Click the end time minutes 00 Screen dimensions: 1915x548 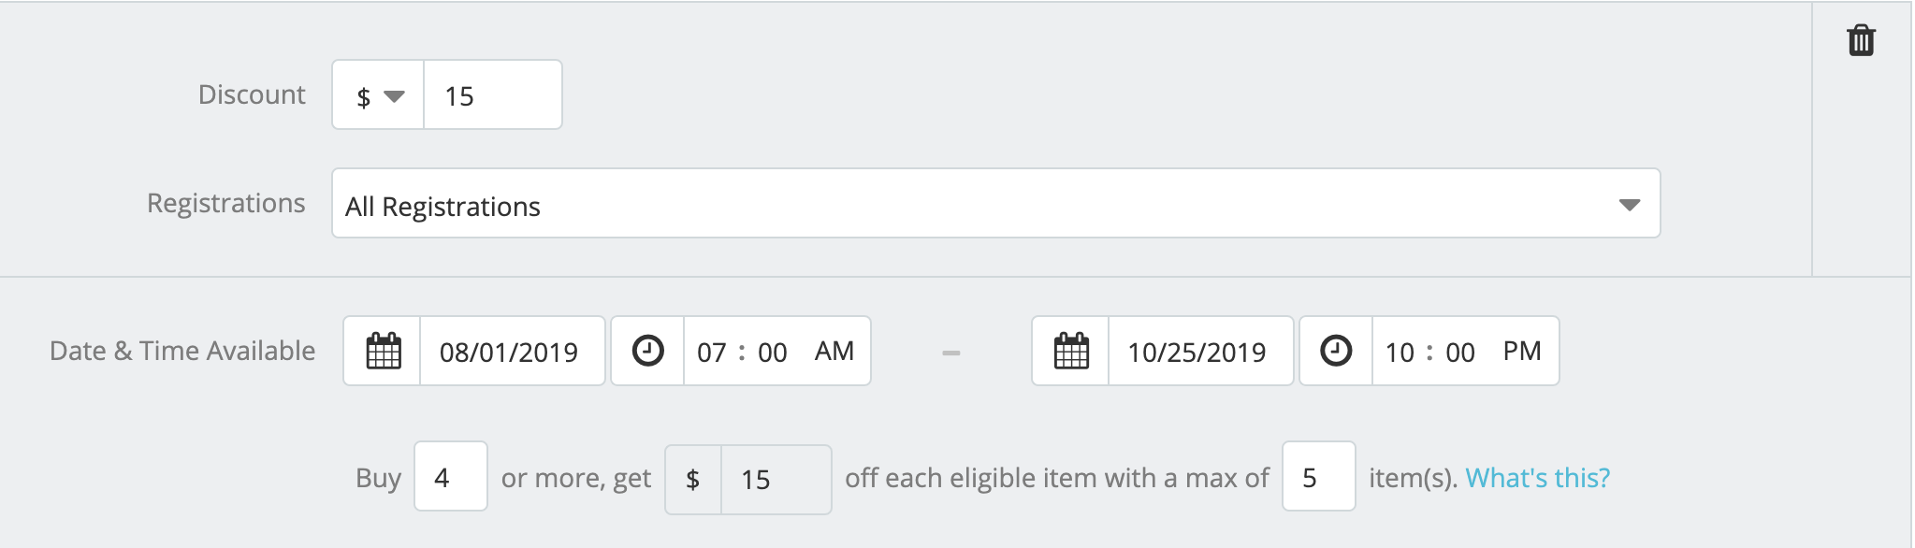[1460, 353]
